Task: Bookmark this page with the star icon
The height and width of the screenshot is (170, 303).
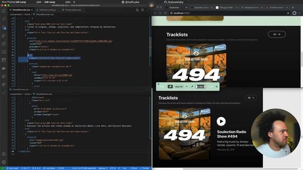Action: point(288,13)
